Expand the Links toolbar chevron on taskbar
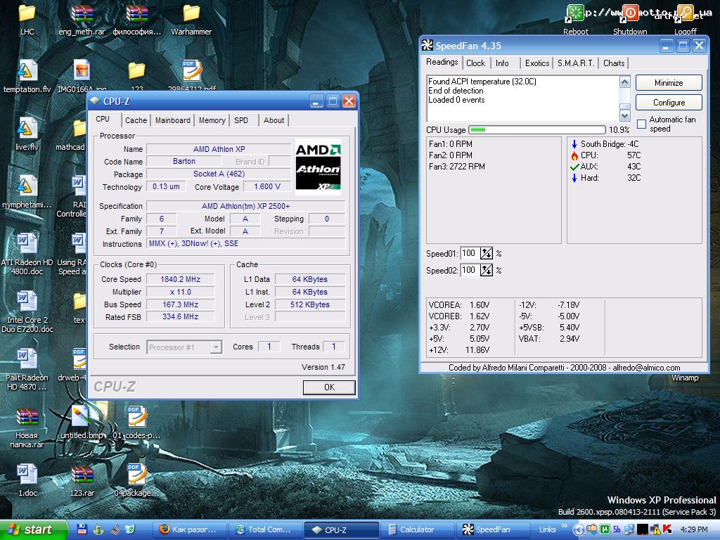This screenshot has height=540, width=720. coord(565,526)
